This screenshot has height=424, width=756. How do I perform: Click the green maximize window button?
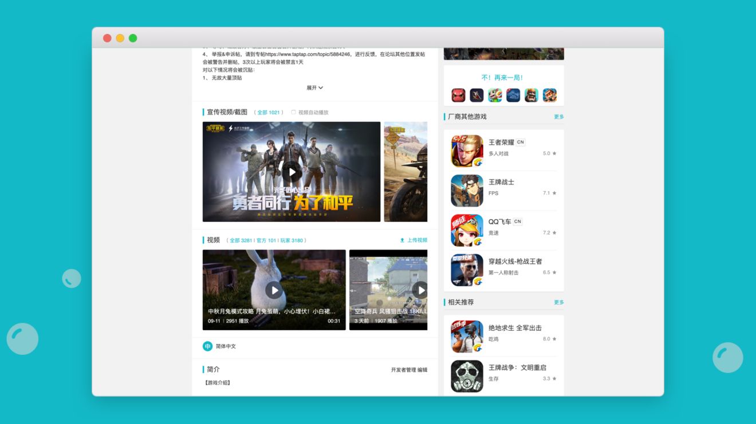[x=133, y=38]
